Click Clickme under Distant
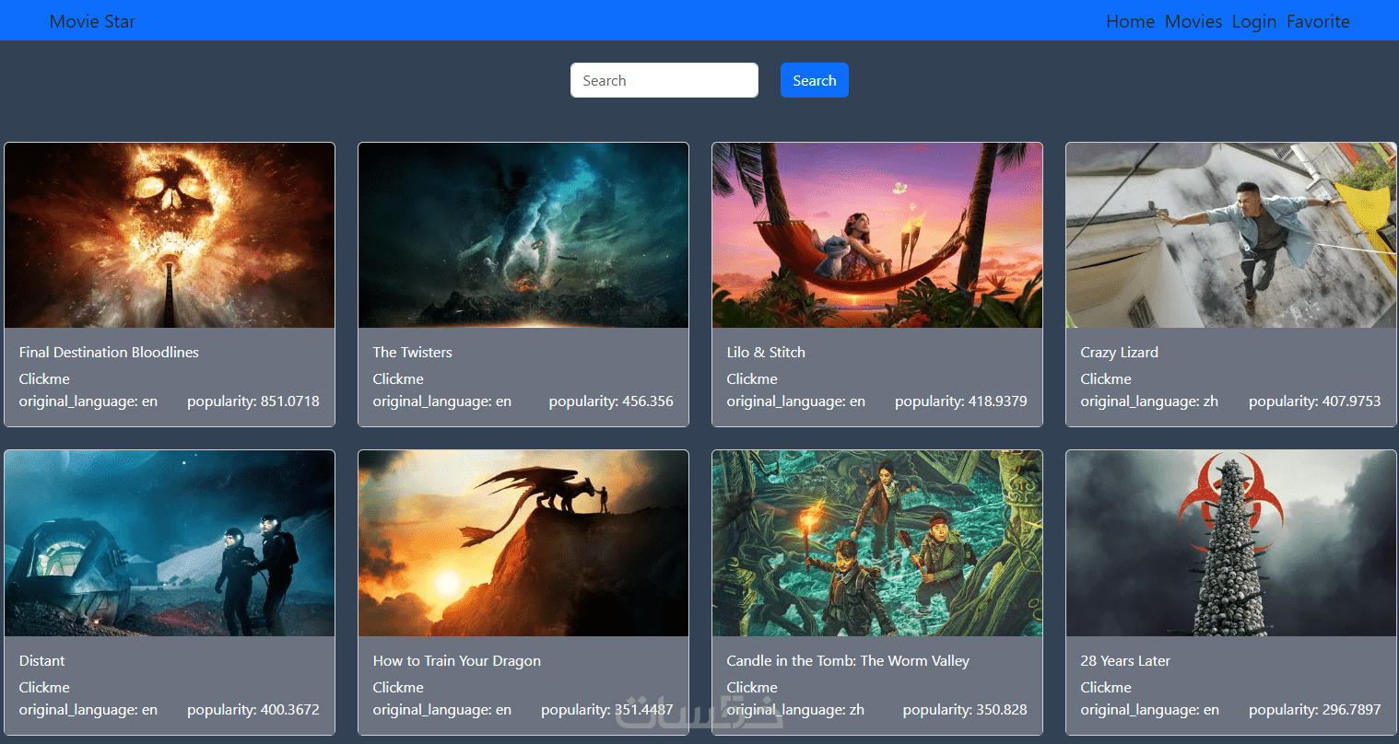 44,687
